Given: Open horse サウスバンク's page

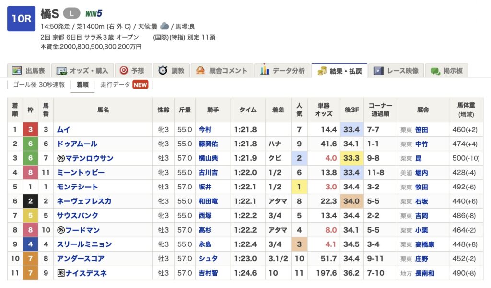Looking at the screenshot, I should [77, 216].
